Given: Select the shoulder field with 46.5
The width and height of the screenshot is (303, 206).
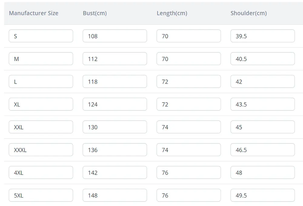Looking at the screenshot, I should [263, 150].
